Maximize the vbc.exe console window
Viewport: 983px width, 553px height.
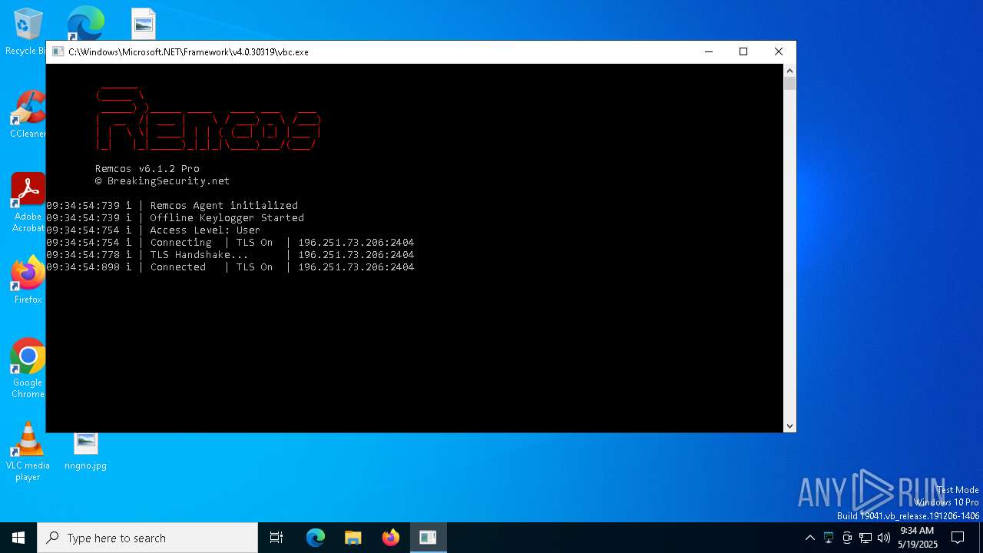pos(743,51)
